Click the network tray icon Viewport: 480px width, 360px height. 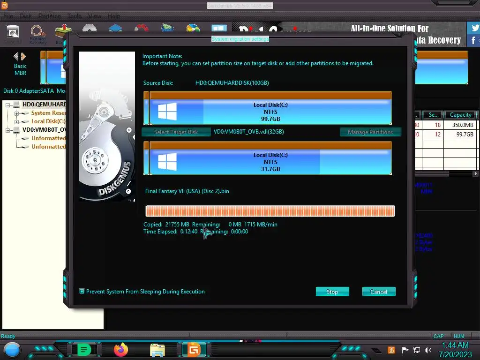tap(417, 350)
